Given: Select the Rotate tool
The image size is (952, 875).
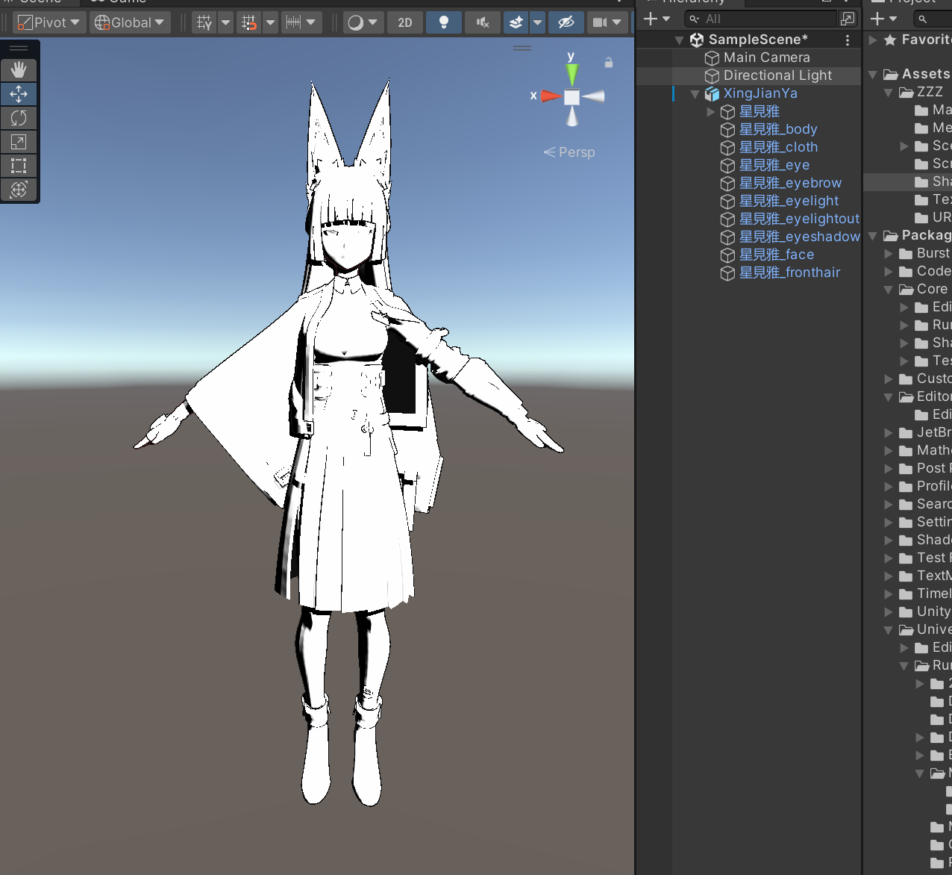Looking at the screenshot, I should pyautogui.click(x=19, y=118).
